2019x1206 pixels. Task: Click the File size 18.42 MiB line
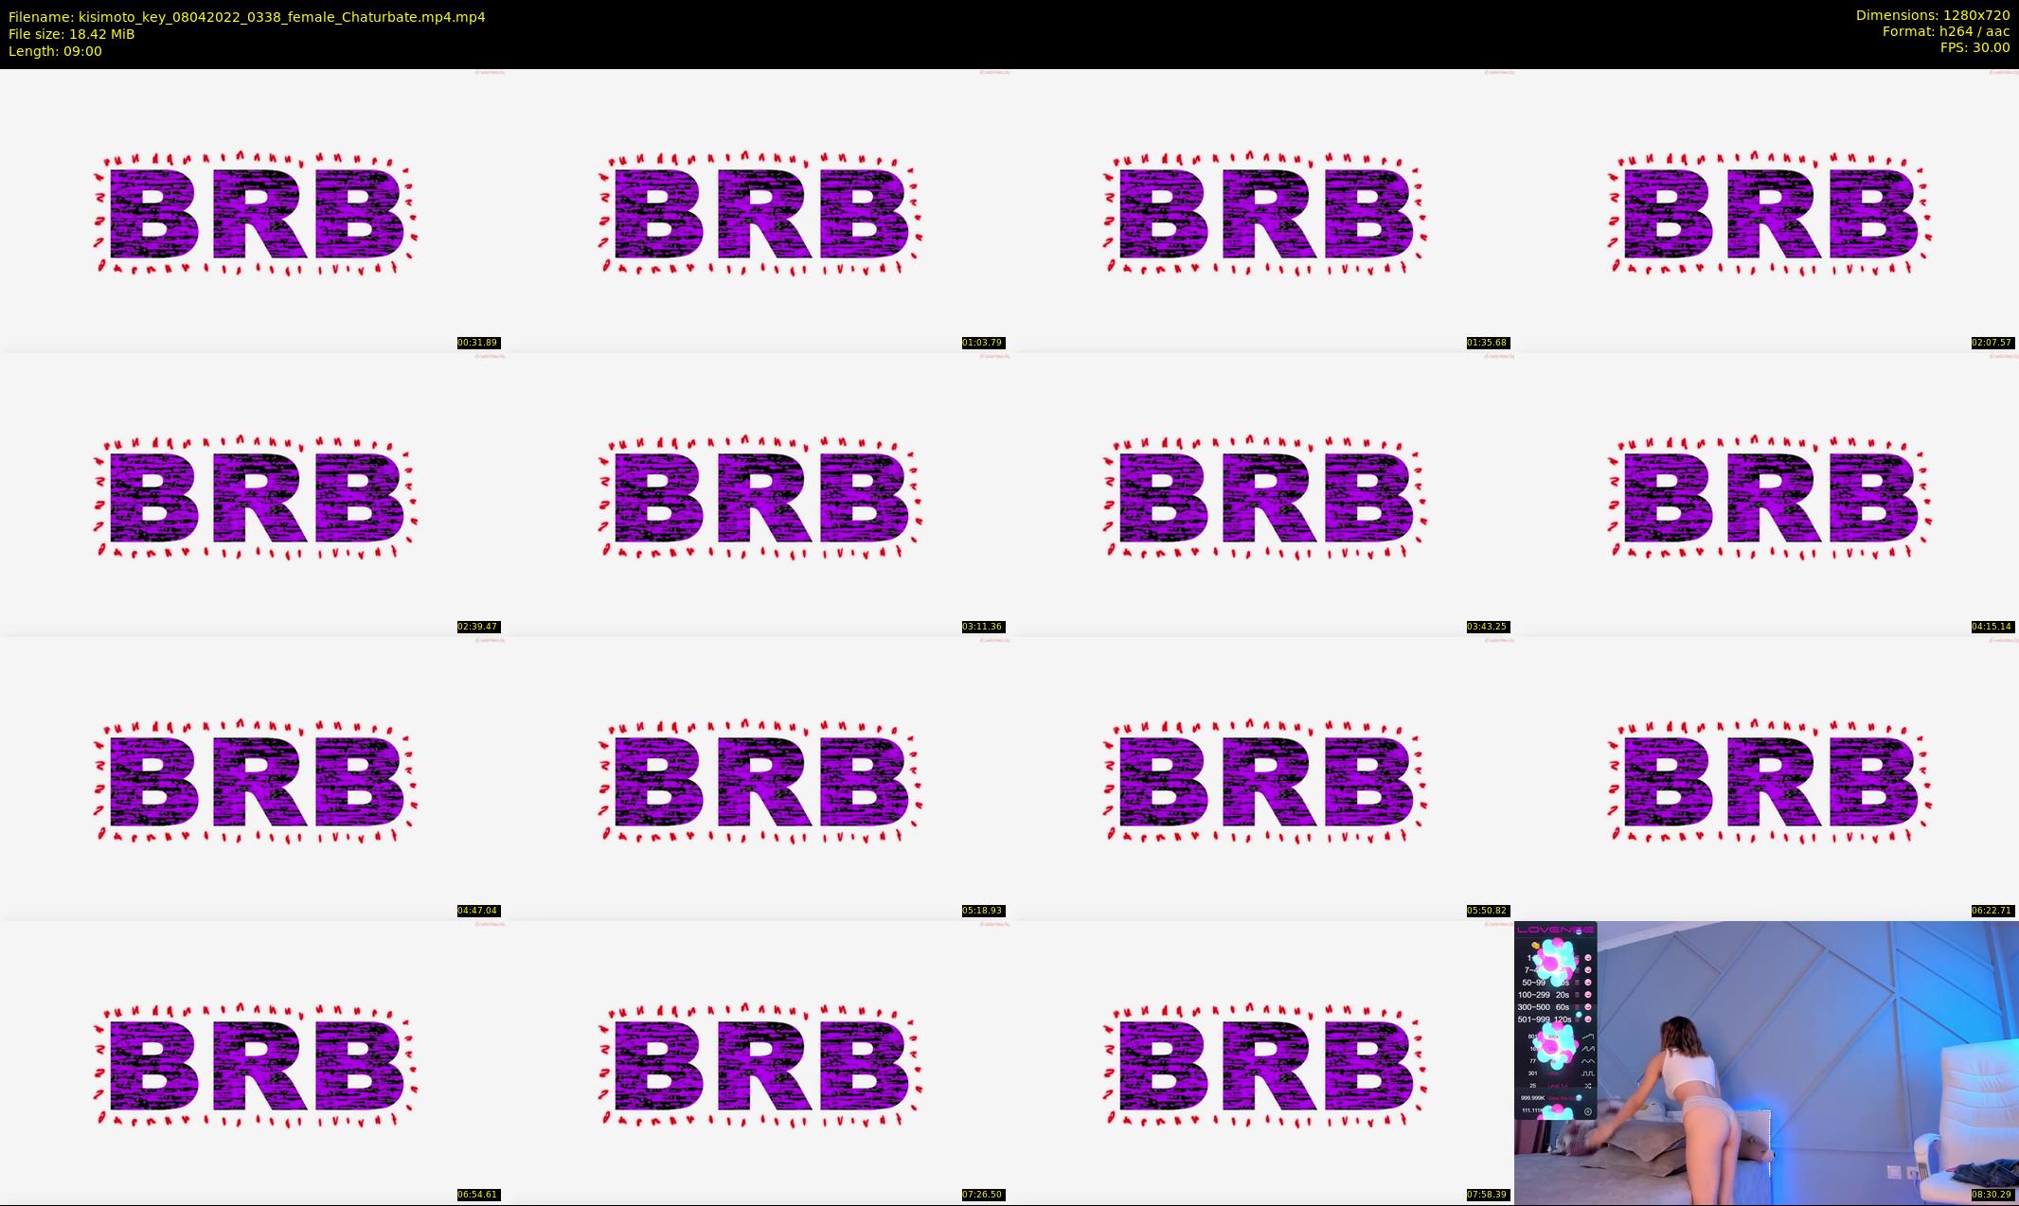[x=72, y=34]
